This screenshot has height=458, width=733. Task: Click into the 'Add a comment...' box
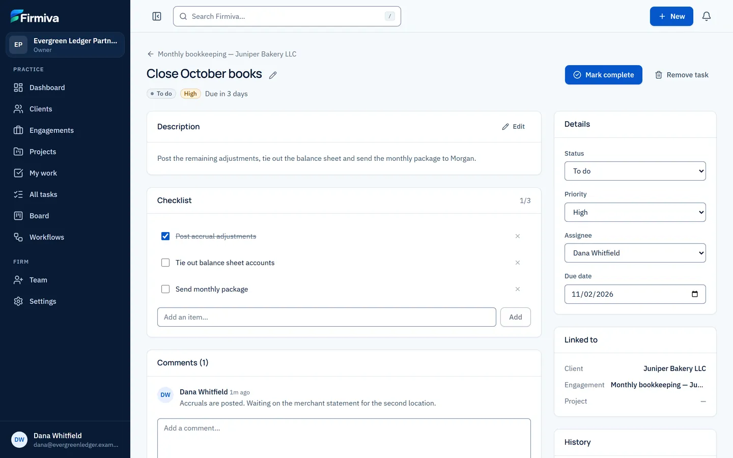tap(344, 439)
